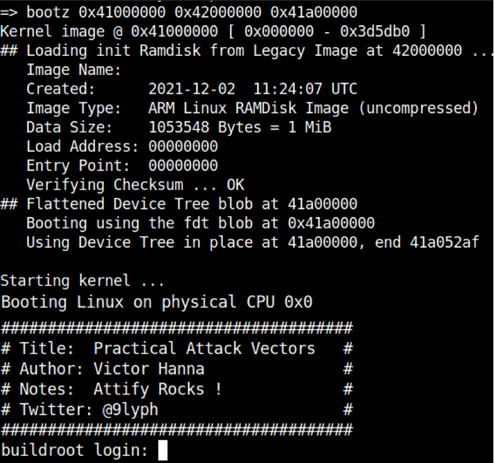Click the fdt address 0x41a00000 argument
Image resolution: width=494 pixels, height=463 pixels.
coord(314,13)
